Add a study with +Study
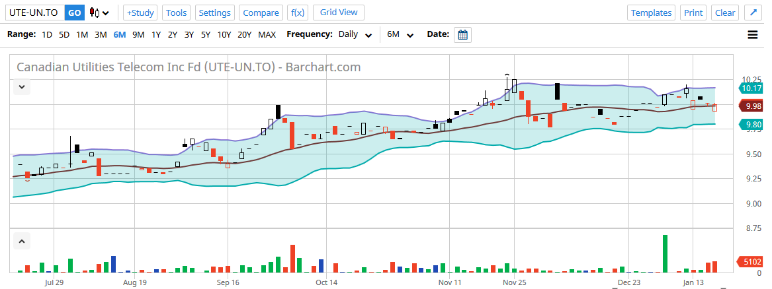772x289 pixels. tap(140, 13)
